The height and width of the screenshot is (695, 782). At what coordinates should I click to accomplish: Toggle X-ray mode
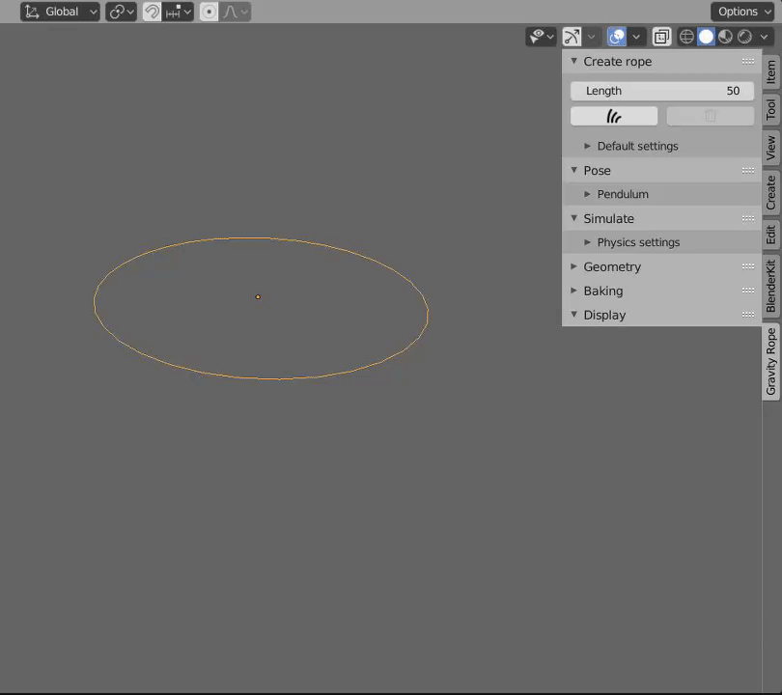[x=661, y=37]
